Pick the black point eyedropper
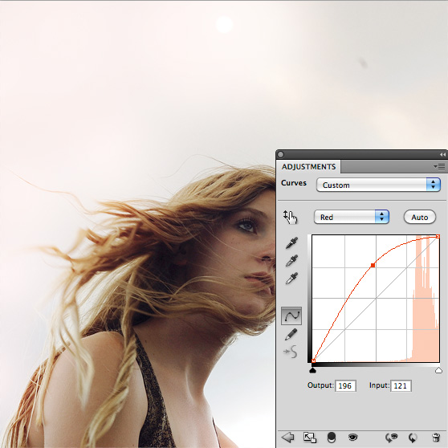Viewport: 448px width, 448px height. [291, 242]
